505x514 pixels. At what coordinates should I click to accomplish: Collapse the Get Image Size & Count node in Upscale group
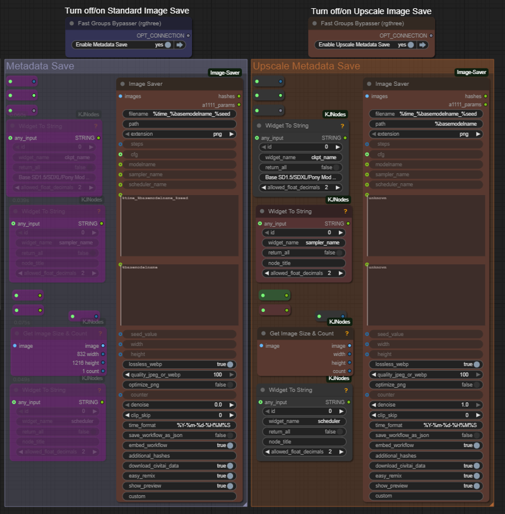coord(263,333)
